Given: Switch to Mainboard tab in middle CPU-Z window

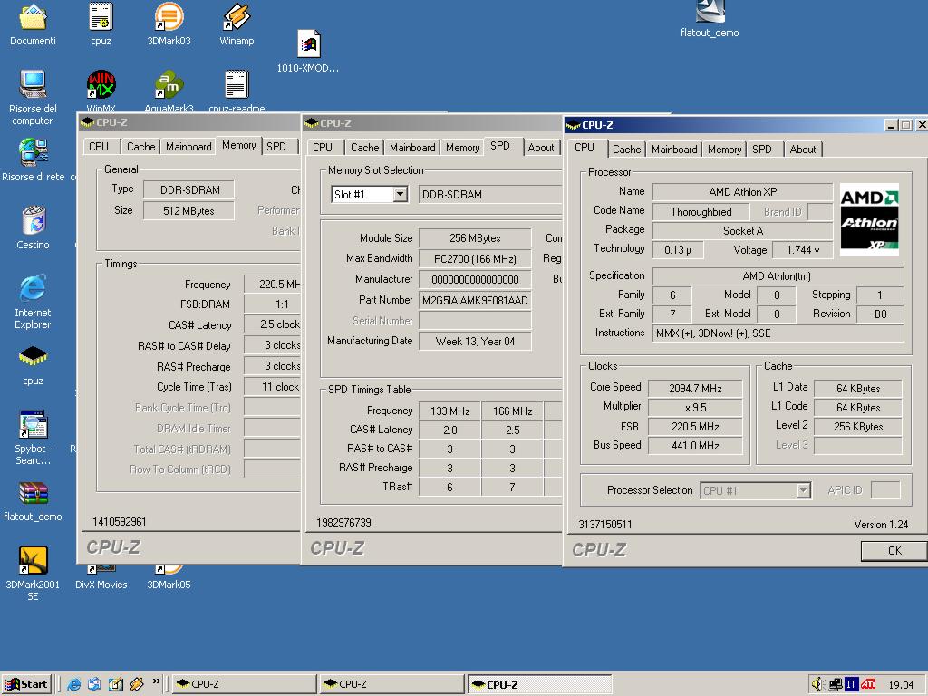Looking at the screenshot, I should tap(412, 148).
